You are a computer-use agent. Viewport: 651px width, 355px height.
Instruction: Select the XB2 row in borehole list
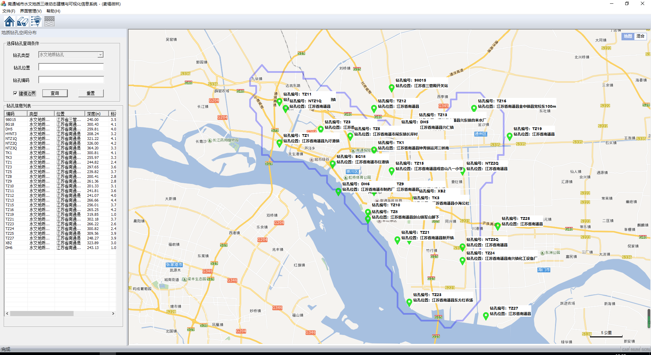coord(60,243)
